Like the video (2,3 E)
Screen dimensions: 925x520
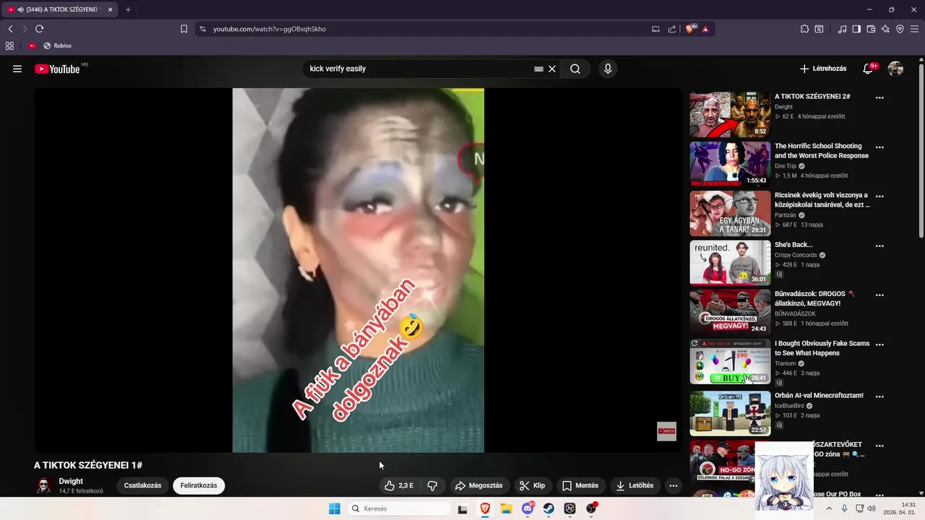click(x=400, y=485)
